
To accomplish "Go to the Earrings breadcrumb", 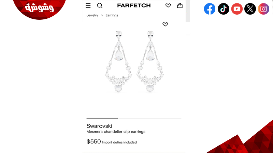I will pyautogui.click(x=112, y=15).
